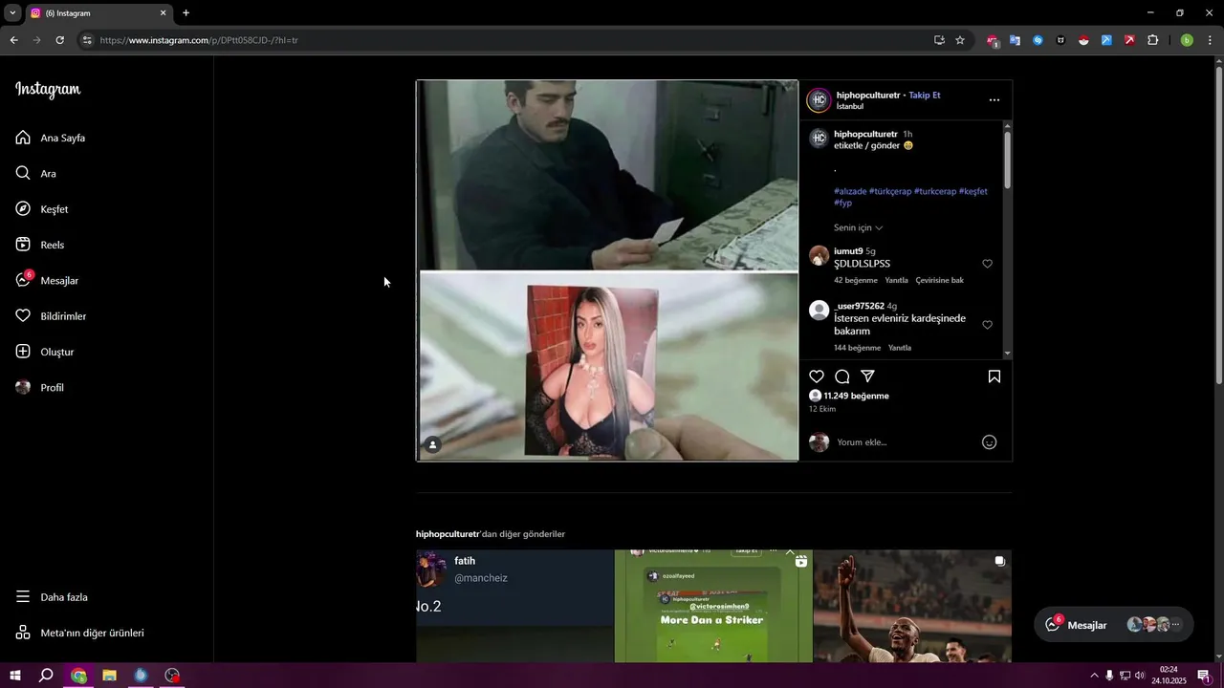Click the address bar URL
The image size is (1224, 688).
click(x=199, y=40)
